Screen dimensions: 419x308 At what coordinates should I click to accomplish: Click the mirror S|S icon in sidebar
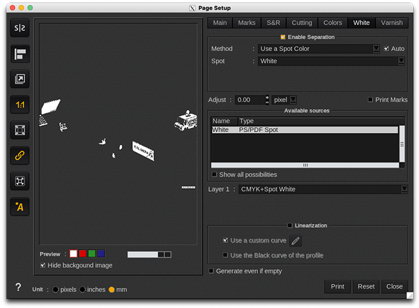coord(20,28)
